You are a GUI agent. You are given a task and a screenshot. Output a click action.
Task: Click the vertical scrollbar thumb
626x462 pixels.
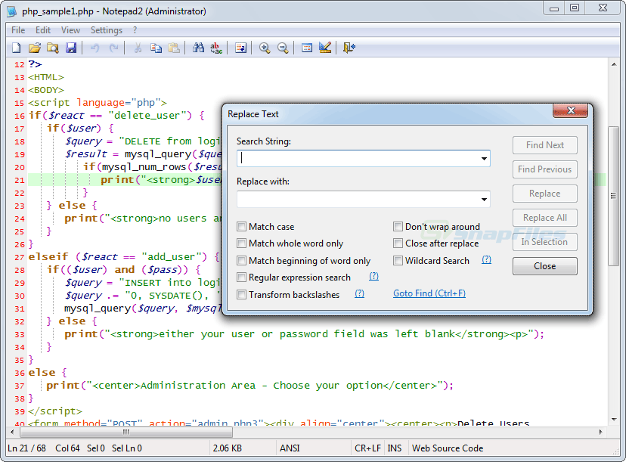point(614,196)
